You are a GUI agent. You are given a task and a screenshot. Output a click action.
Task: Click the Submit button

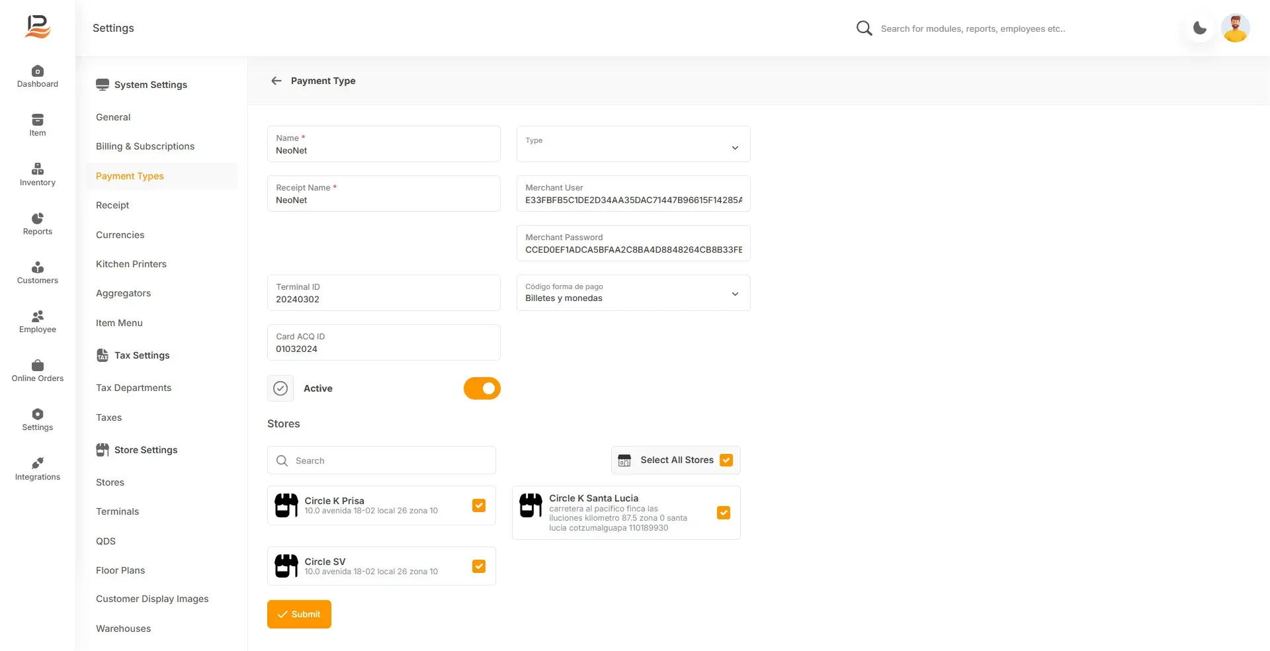tap(299, 614)
